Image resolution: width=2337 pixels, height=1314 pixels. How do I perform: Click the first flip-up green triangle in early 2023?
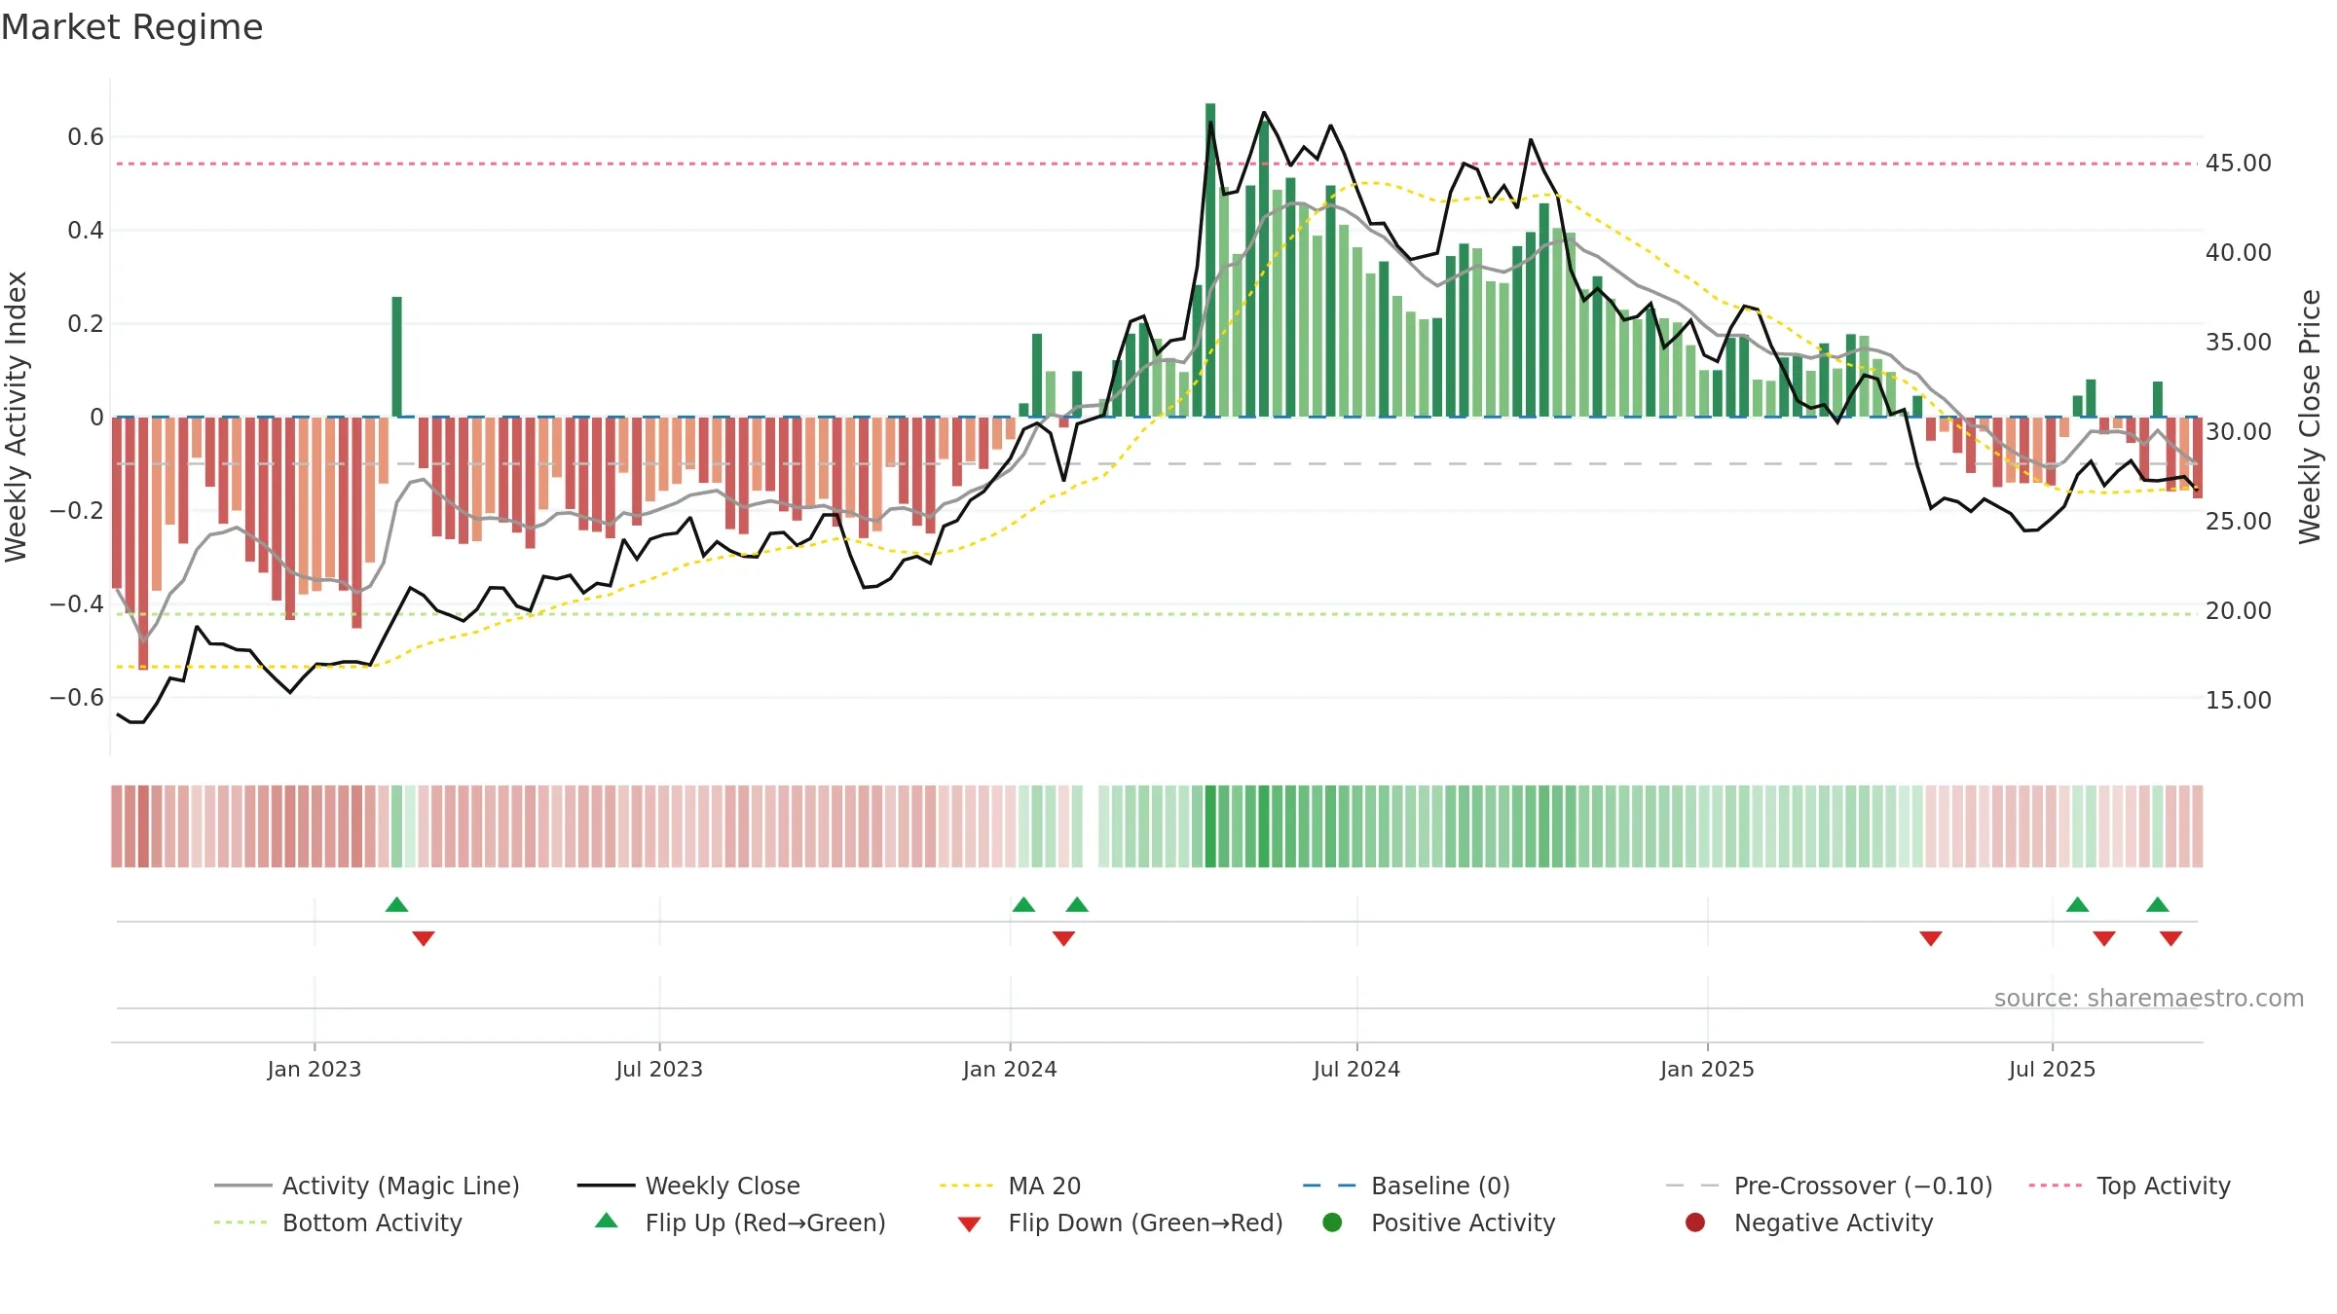tap(396, 905)
